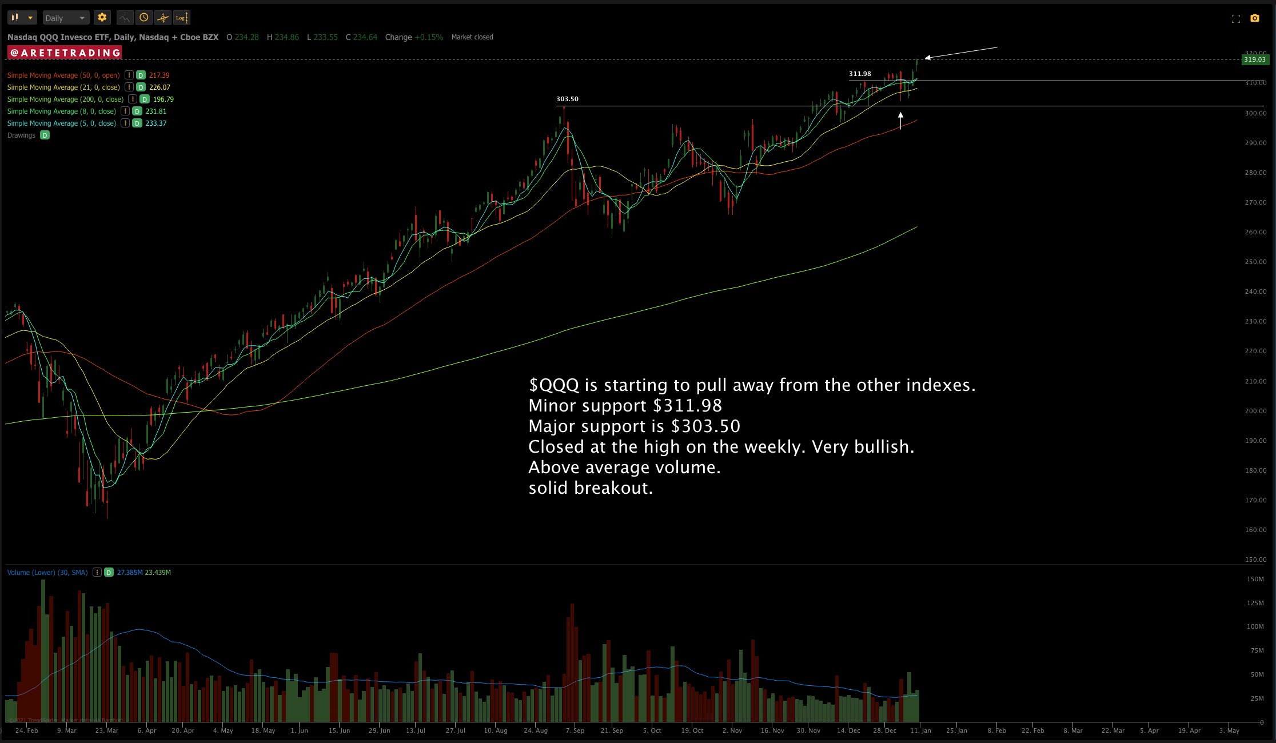Click the SMA 5 value 233.37

coord(156,123)
